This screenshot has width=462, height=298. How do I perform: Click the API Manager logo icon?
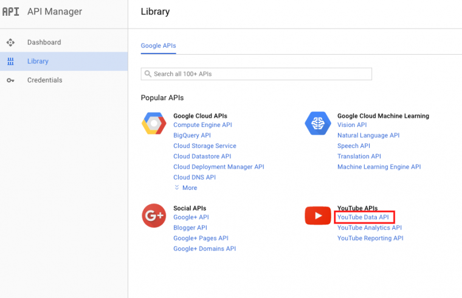click(11, 12)
